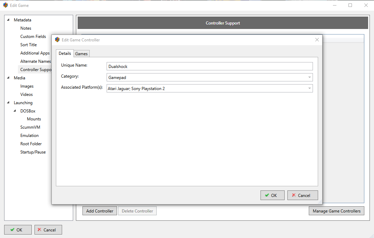Cancel the Edit Game Controller dialog

click(303, 195)
